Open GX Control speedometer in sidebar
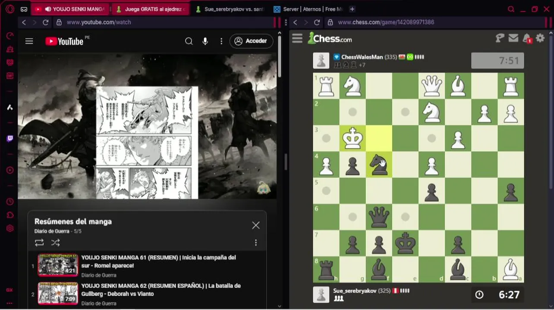 coord(10,36)
